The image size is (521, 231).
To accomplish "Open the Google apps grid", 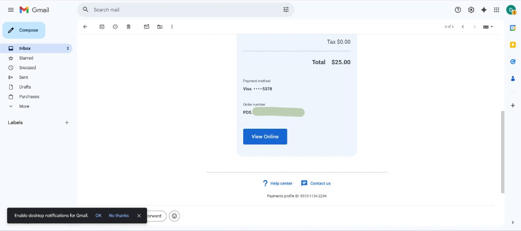I will [497, 10].
